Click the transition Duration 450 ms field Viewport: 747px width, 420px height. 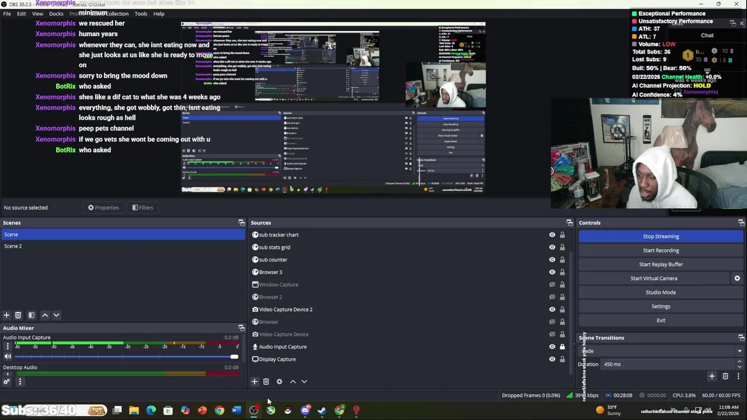pyautogui.click(x=668, y=364)
